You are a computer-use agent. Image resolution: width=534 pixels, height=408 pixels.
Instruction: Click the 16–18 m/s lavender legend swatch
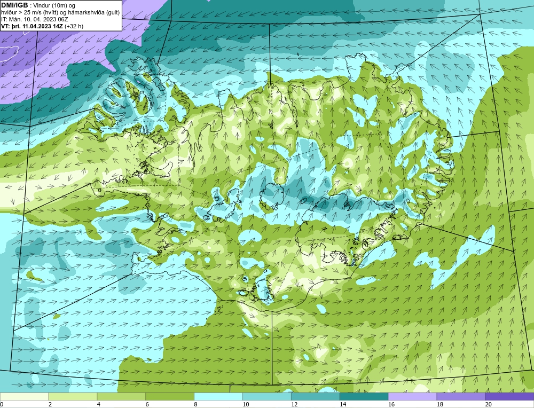click(x=412, y=396)
